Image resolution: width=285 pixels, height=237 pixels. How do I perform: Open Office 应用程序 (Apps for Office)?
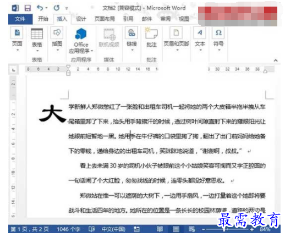(x=81, y=41)
